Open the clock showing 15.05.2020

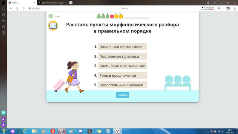coord(230,131)
